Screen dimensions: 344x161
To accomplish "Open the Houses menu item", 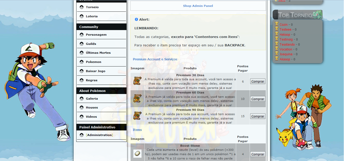I will coord(92,108).
